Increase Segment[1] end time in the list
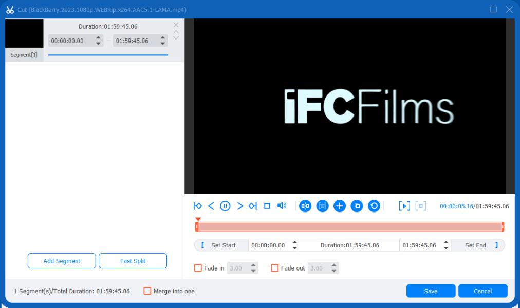Image resolution: width=520 pixels, height=308 pixels. 162,38
